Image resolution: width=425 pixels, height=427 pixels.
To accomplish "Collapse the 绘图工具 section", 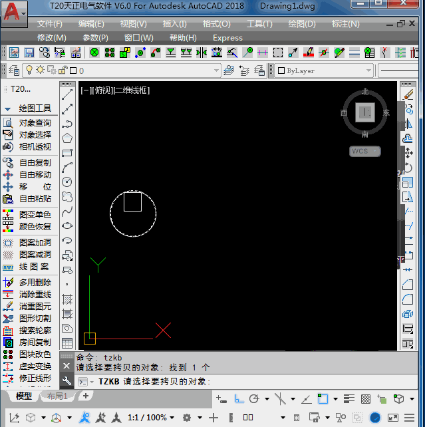I will click(7, 109).
